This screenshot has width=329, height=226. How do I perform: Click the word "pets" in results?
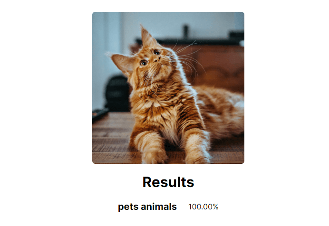pos(128,207)
